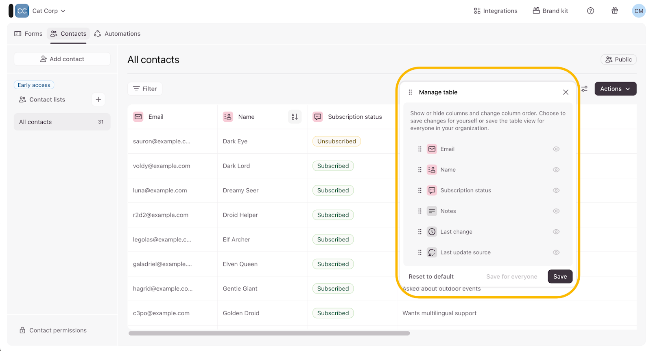This screenshot has height=351, width=651.
Task: Hide the Last update source column
Action: (556, 252)
